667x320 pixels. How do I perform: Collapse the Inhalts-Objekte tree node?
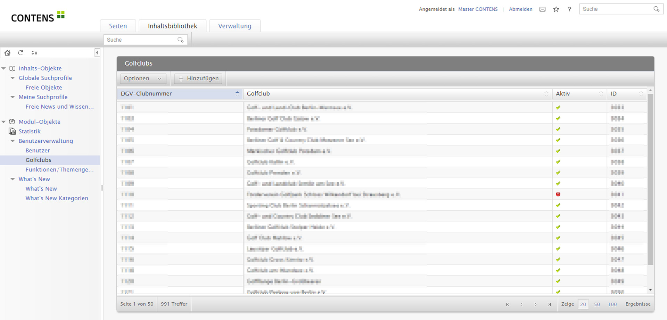pos(4,68)
